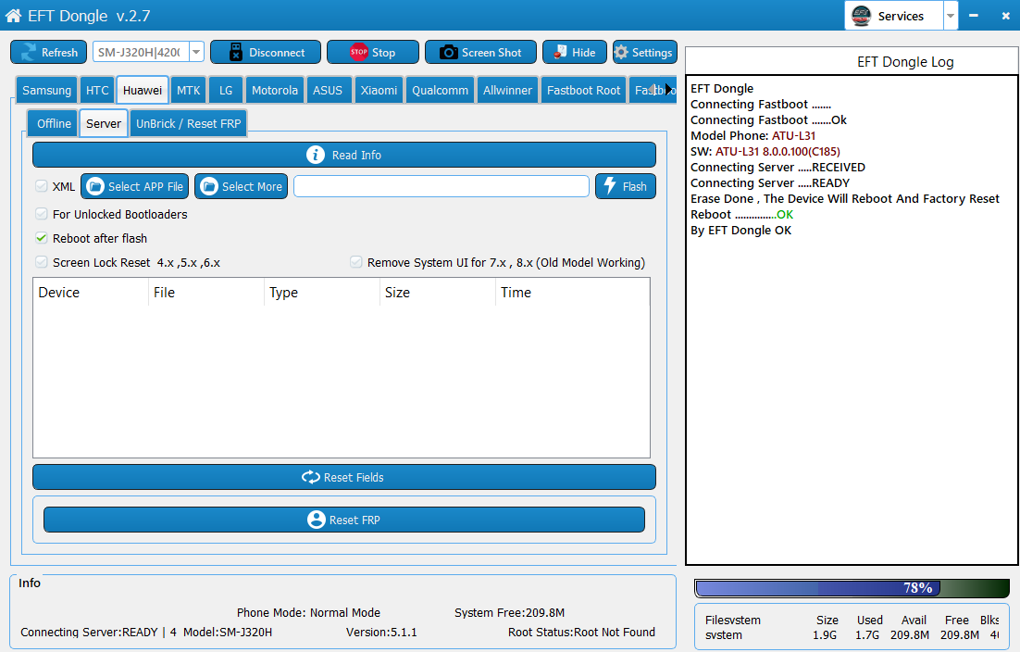The width and height of the screenshot is (1020, 652).
Task: Take a Screen Shot of the app
Action: click(480, 52)
